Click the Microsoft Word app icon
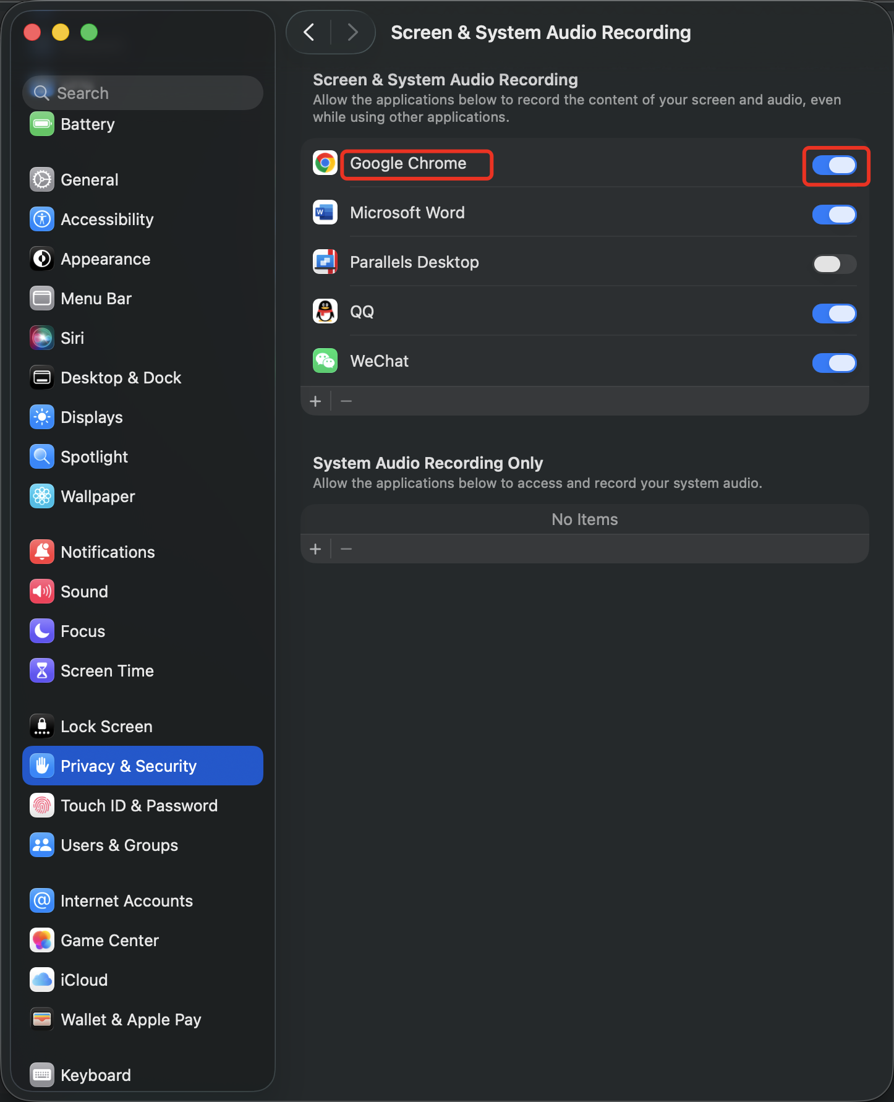 325,213
